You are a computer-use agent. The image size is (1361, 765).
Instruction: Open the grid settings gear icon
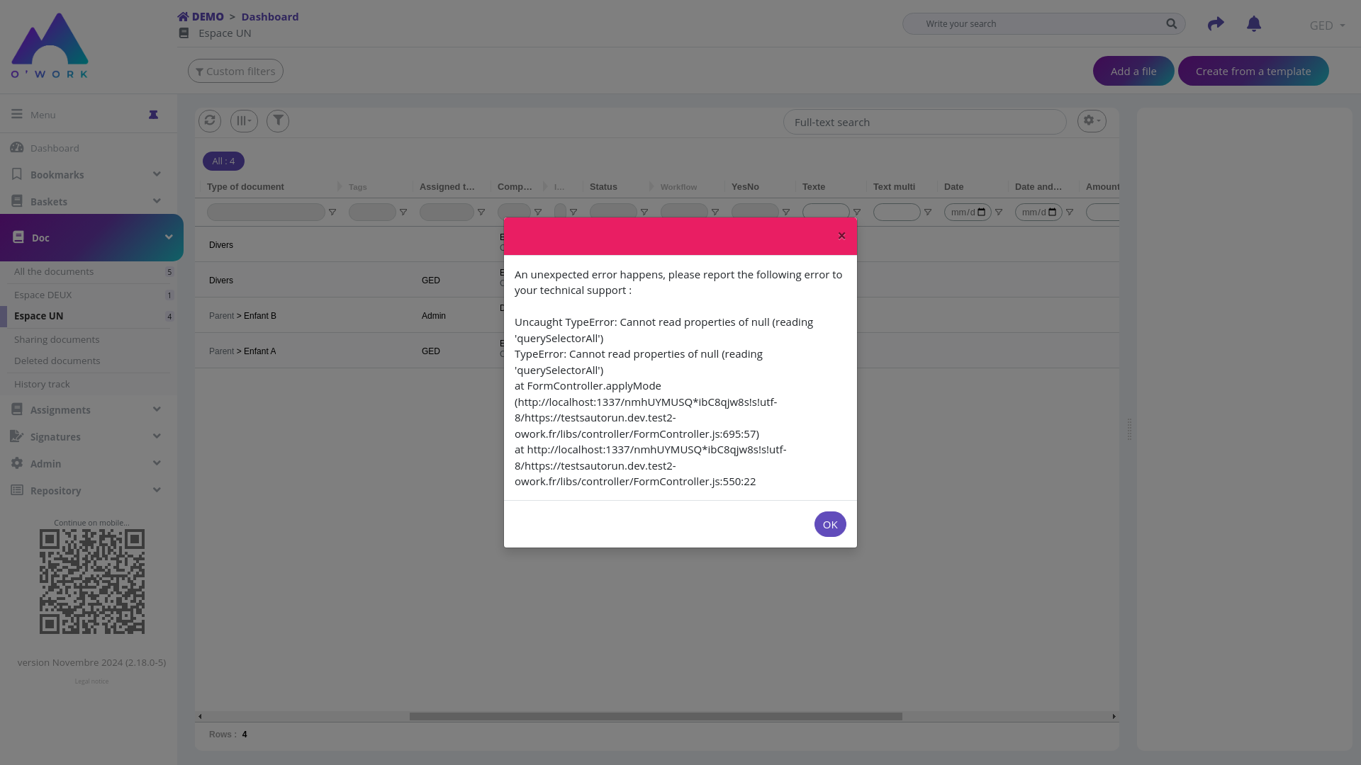[1092, 121]
